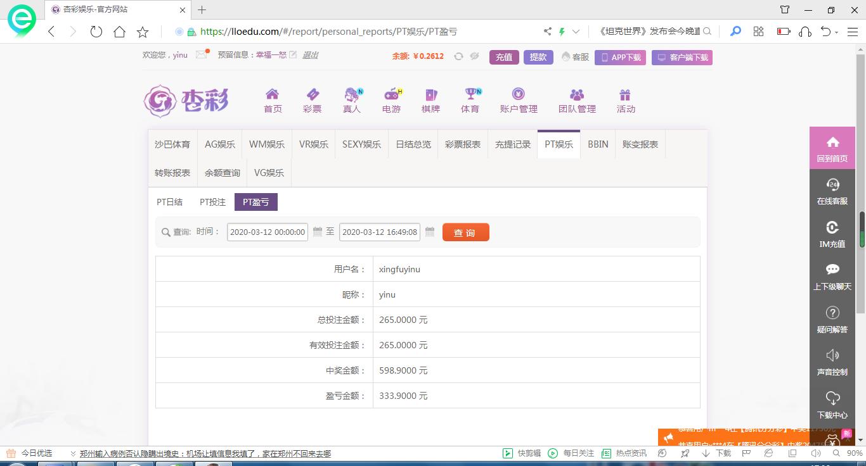Bookmark page with browser star icon
866x466 pixels.
click(x=143, y=32)
